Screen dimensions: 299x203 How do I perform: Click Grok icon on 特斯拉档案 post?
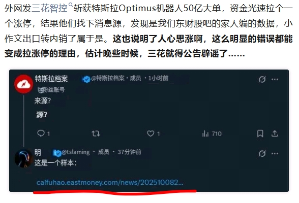pyautogui.click(x=262, y=79)
